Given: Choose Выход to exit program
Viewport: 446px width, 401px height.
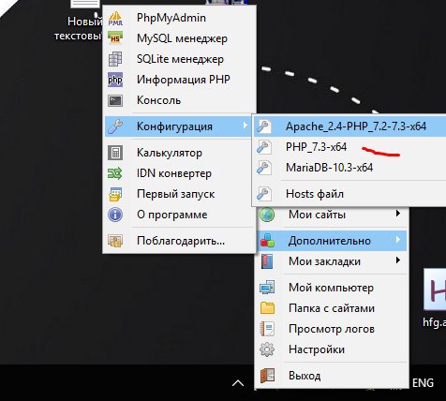Looking at the screenshot, I should 332,376.
